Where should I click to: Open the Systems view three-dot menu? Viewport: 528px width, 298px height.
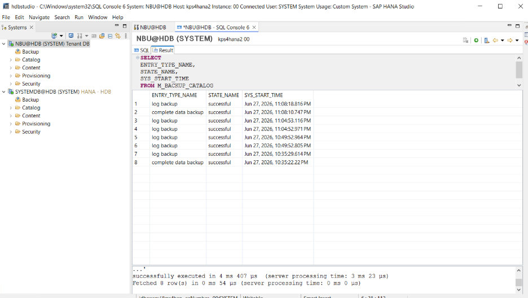pos(126,36)
